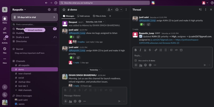Open the Home icon in left rail
Viewport: 214px width, 107px height.
[x=5, y=19]
